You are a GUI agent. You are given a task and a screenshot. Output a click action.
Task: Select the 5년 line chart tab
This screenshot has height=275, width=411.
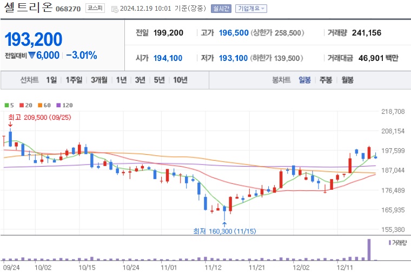(159, 80)
